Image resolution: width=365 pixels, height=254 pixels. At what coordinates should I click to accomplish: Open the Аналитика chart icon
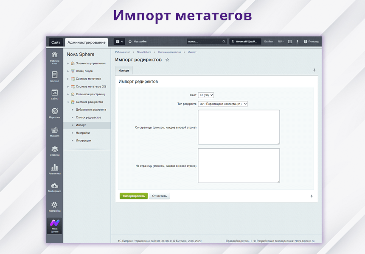[x=54, y=168]
